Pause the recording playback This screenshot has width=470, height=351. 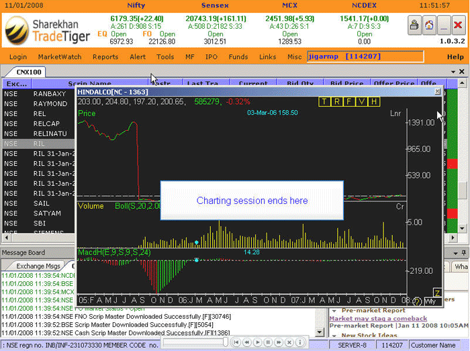click(x=268, y=342)
